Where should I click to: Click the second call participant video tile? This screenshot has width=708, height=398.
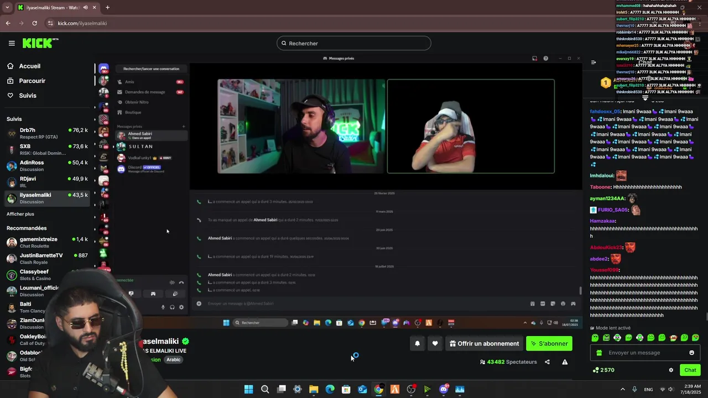(471, 126)
